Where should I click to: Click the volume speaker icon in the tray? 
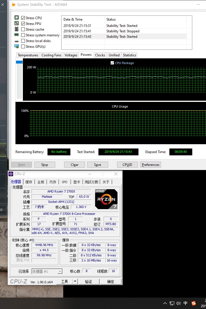(x=179, y=303)
